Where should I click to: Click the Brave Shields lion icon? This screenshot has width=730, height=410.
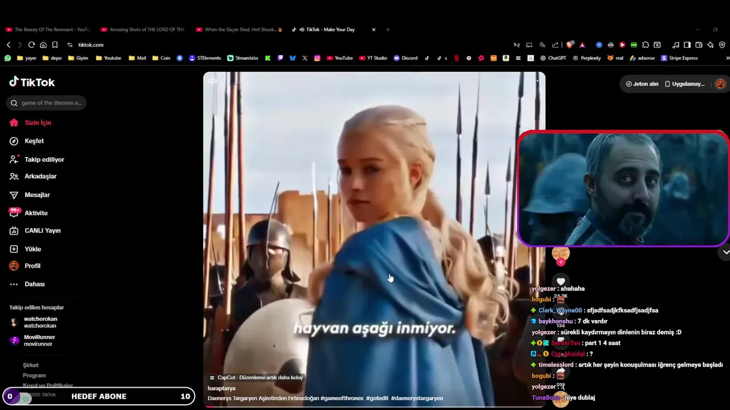(570, 44)
